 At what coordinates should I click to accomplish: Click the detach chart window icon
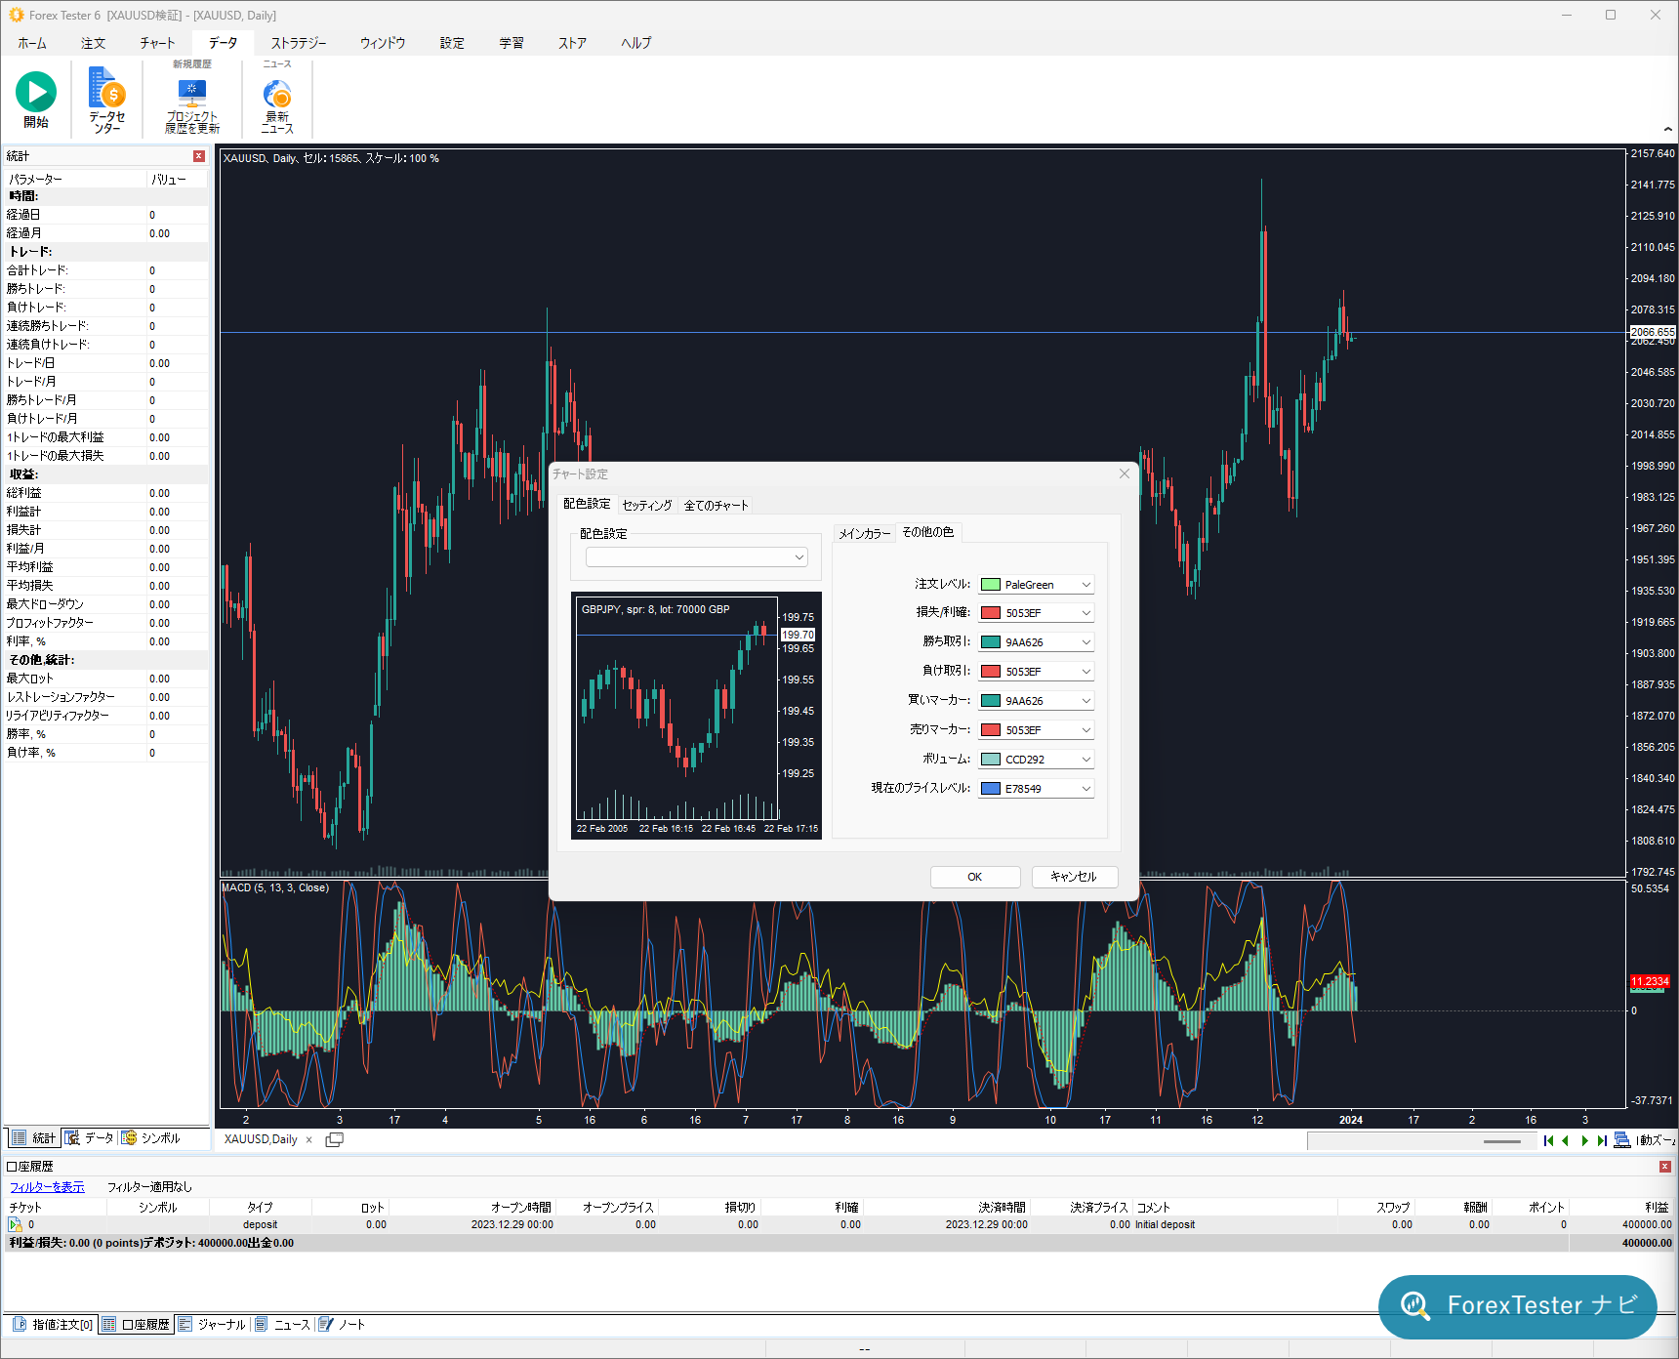pyautogui.click(x=334, y=1139)
